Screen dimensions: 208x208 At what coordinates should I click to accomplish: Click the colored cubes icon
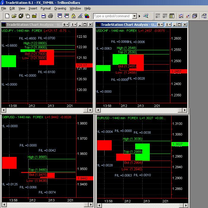click(x=87, y=16)
